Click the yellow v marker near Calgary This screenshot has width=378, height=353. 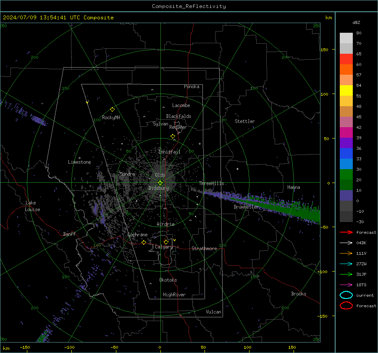coord(175,240)
